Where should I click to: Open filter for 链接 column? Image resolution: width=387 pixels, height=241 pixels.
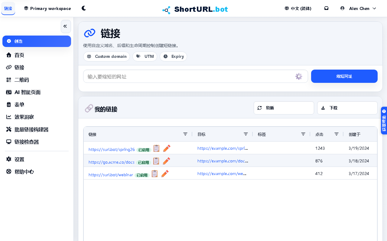tap(185, 134)
